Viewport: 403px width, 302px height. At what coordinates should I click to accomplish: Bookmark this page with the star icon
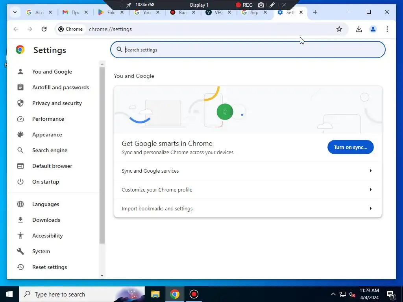click(339, 29)
